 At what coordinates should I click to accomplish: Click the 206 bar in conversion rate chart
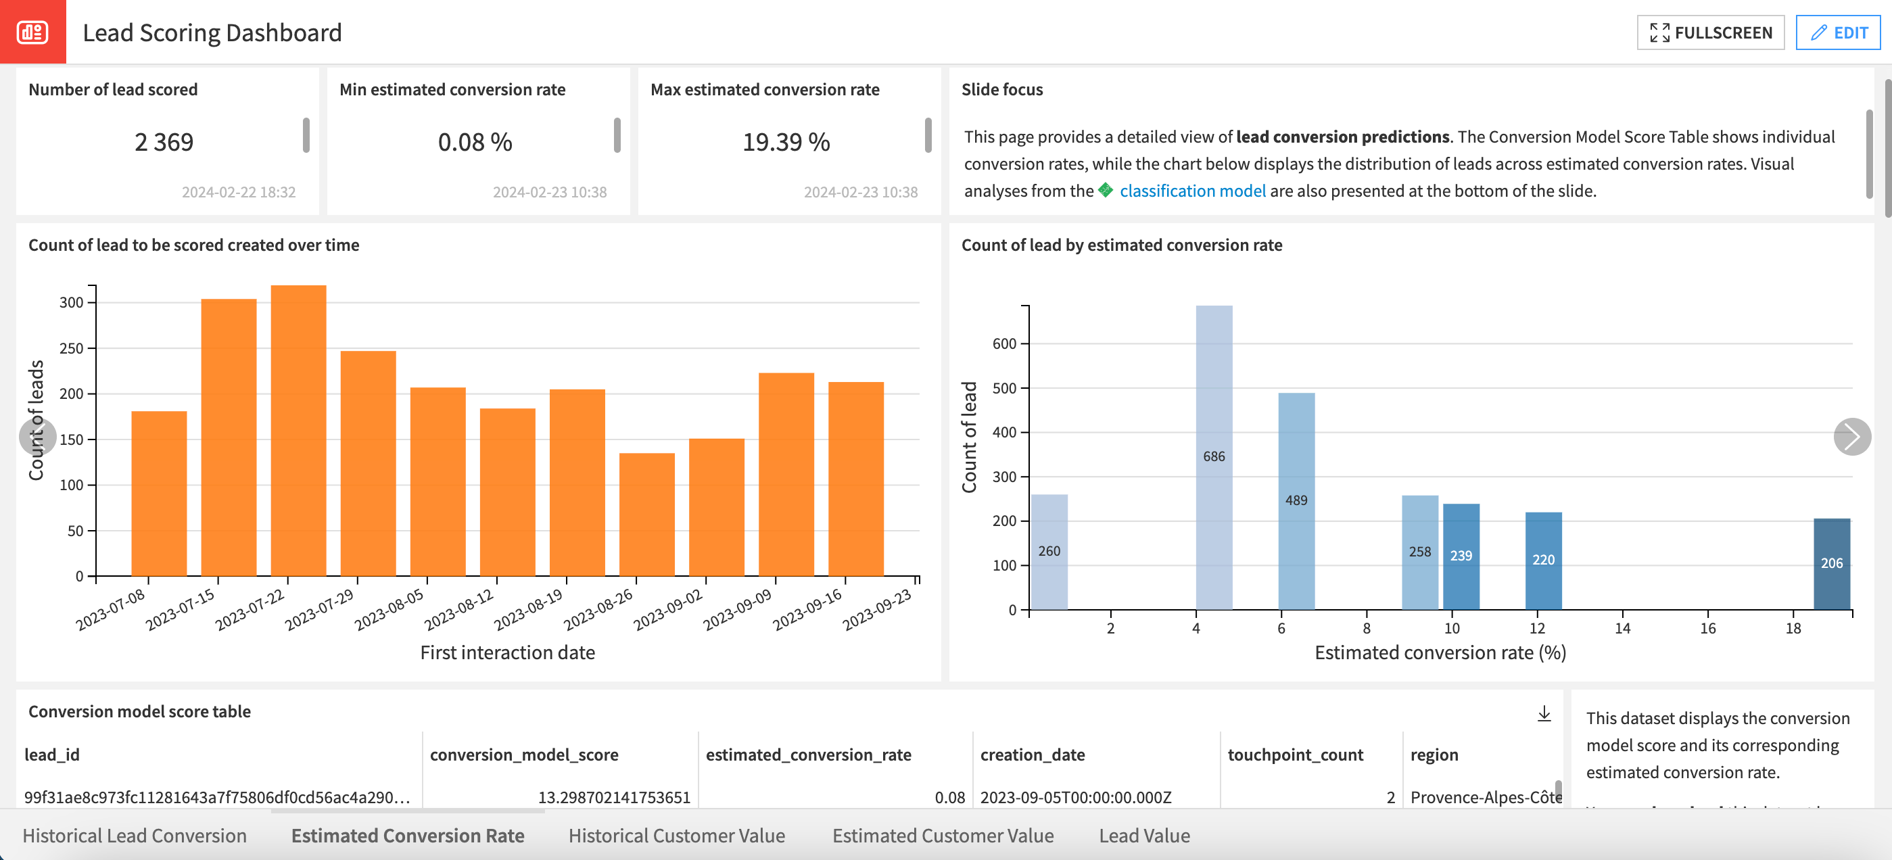click(x=1832, y=564)
